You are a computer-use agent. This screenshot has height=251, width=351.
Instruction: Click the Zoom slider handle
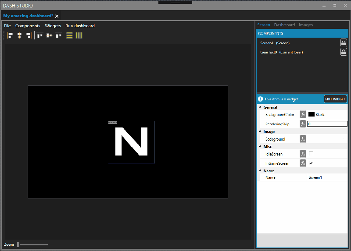point(18,244)
